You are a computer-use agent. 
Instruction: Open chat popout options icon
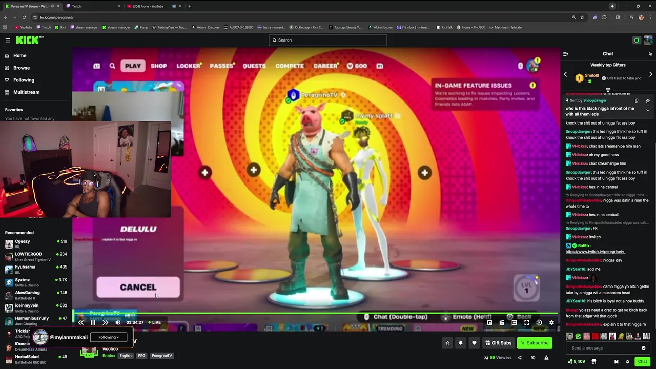coord(650,54)
